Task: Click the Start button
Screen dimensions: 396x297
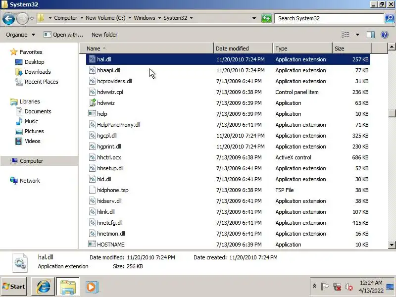Action: click(14, 287)
